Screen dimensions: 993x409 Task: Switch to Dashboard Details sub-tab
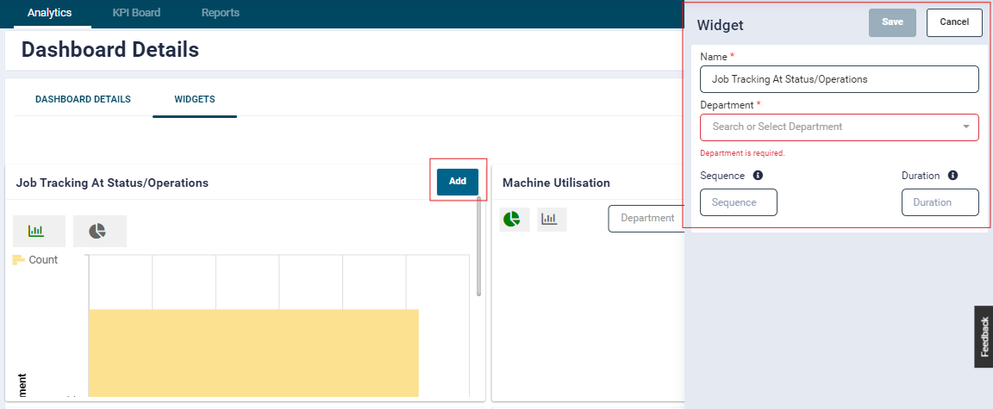point(83,99)
